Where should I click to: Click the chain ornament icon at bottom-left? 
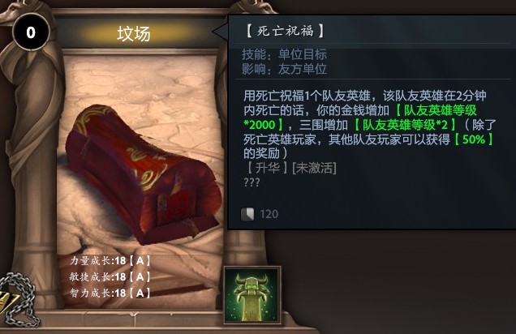click(x=20, y=300)
